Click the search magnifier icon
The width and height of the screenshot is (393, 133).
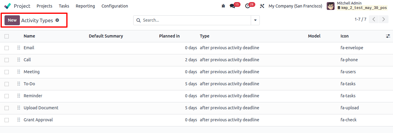point(139,20)
